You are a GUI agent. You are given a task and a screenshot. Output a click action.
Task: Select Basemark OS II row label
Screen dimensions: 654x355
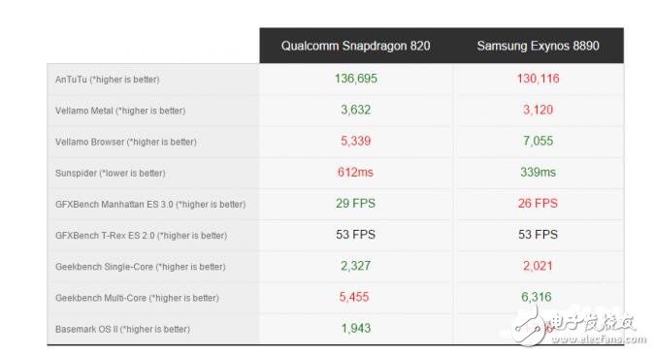tap(122, 329)
